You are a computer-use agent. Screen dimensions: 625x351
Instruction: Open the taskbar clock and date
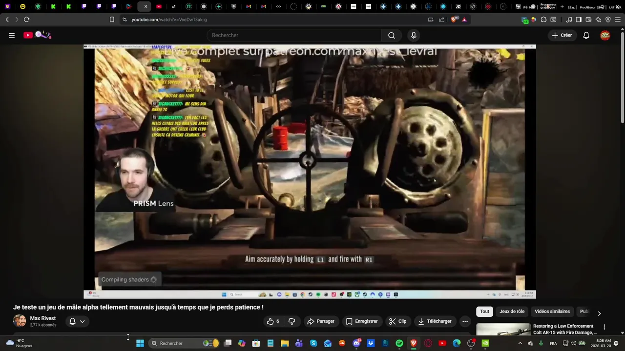click(x=601, y=343)
